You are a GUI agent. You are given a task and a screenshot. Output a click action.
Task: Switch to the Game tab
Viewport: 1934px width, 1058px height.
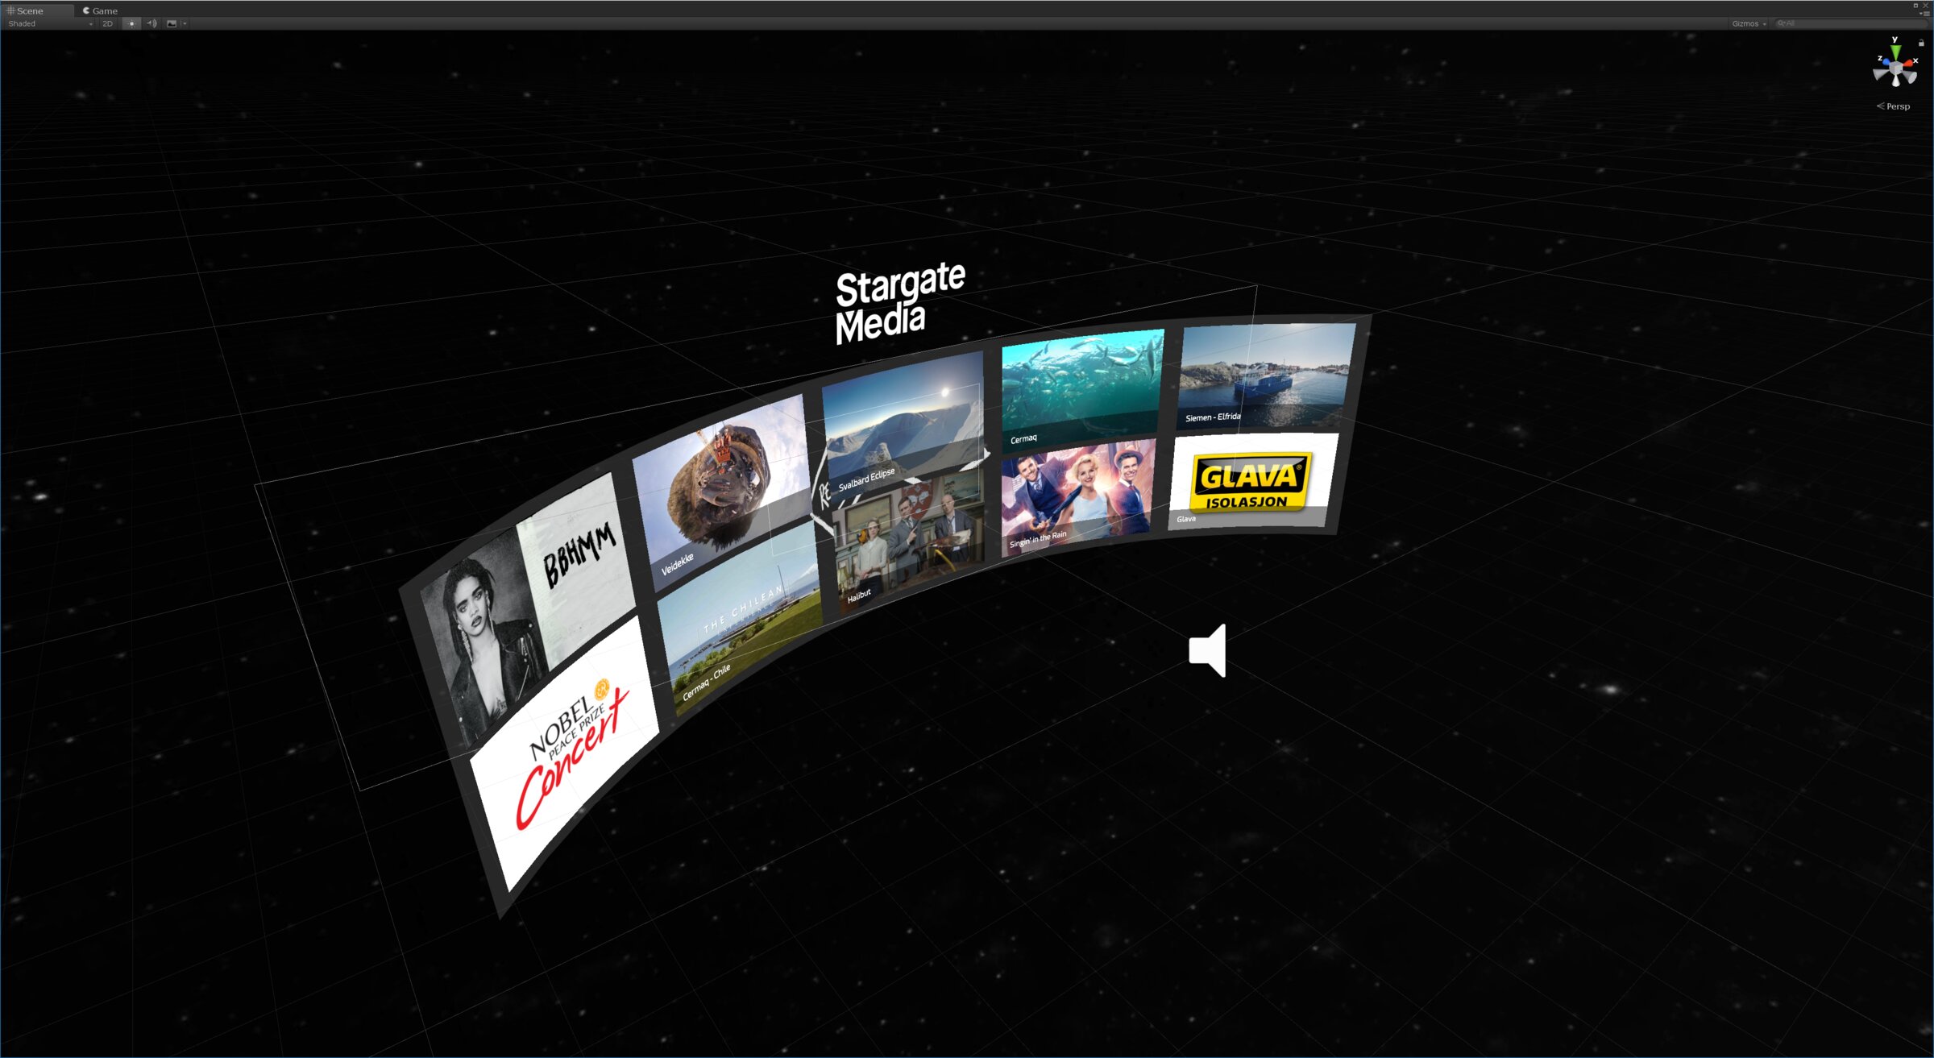(100, 10)
